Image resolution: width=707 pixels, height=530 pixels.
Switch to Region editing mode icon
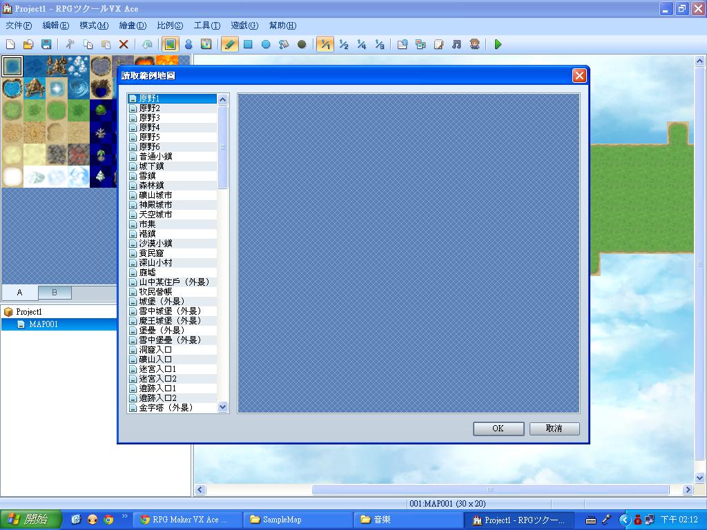[206, 44]
